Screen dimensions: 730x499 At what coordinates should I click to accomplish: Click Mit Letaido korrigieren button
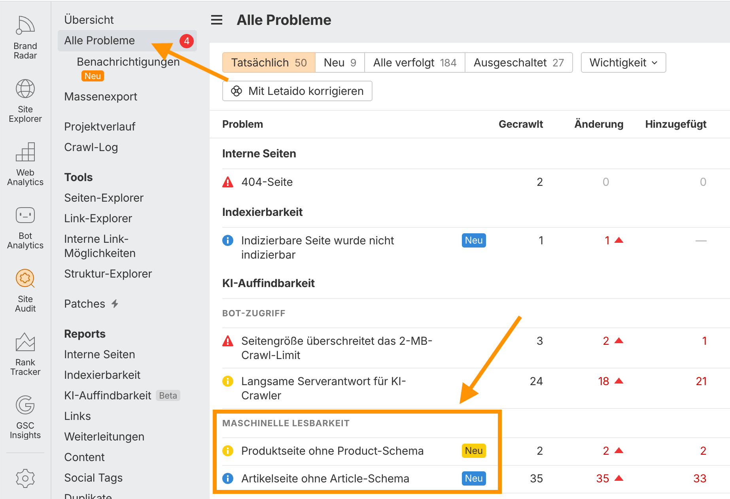[297, 91]
